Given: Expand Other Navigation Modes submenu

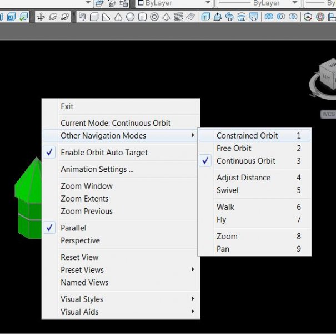Looking at the screenshot, I should pyautogui.click(x=120, y=136).
